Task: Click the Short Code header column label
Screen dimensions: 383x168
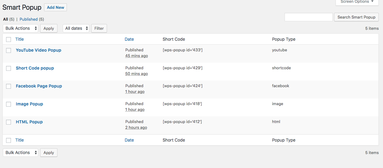Action: (174, 39)
